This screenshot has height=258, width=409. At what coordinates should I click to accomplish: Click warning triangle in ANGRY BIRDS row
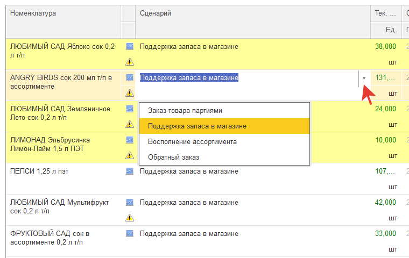click(129, 93)
